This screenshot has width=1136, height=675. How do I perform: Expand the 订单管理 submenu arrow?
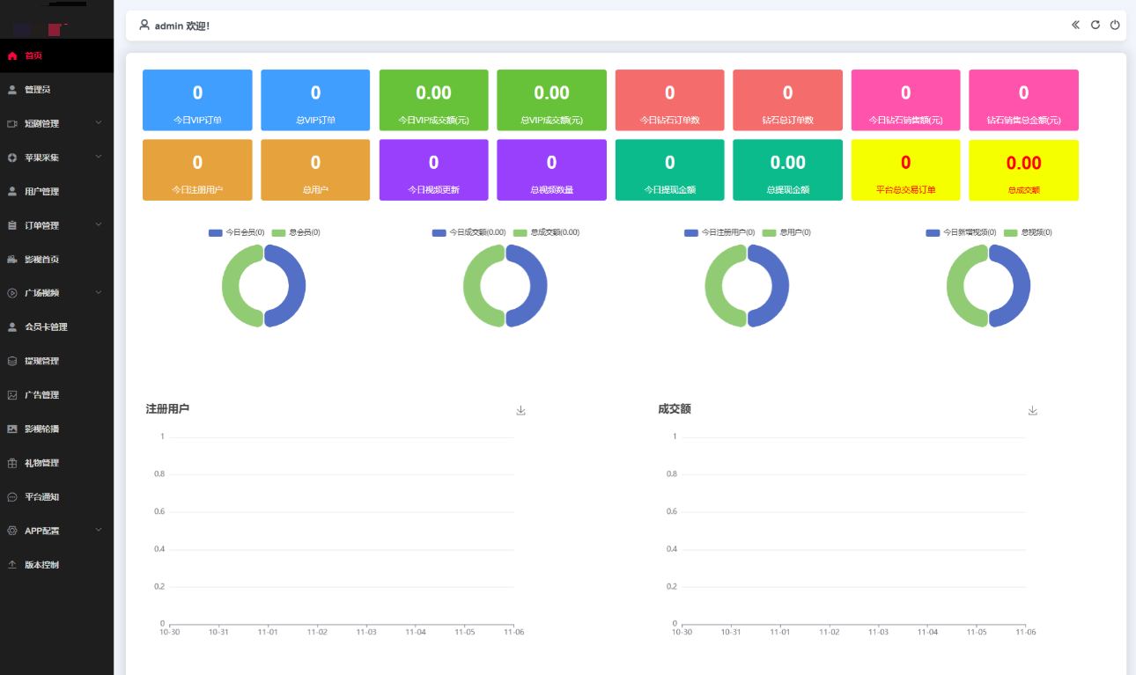[99, 224]
